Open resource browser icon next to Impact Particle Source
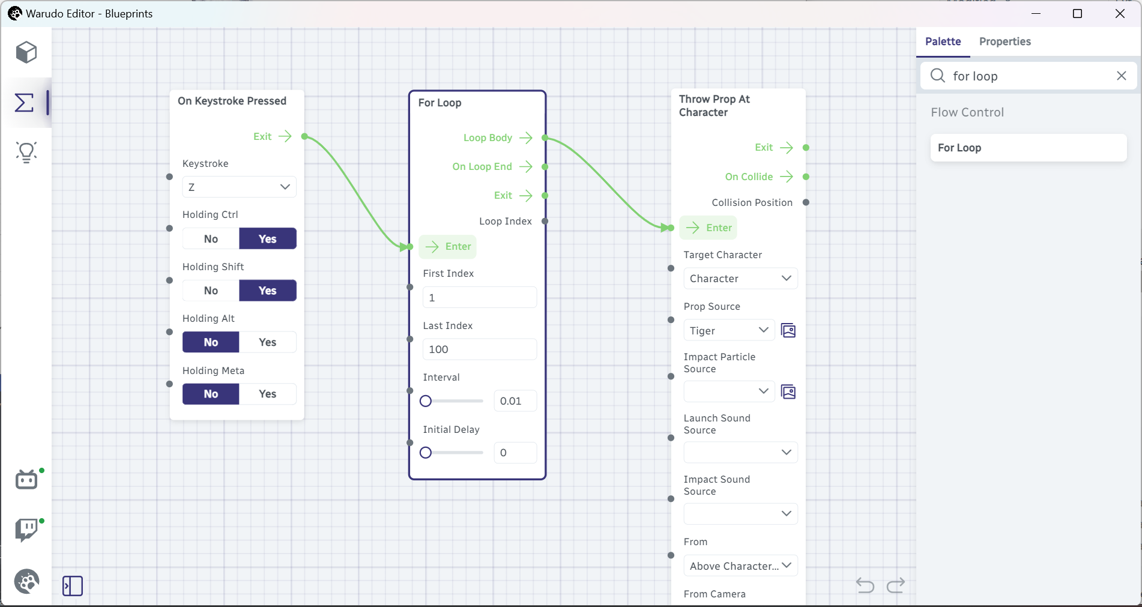The image size is (1142, 607). pyautogui.click(x=788, y=392)
